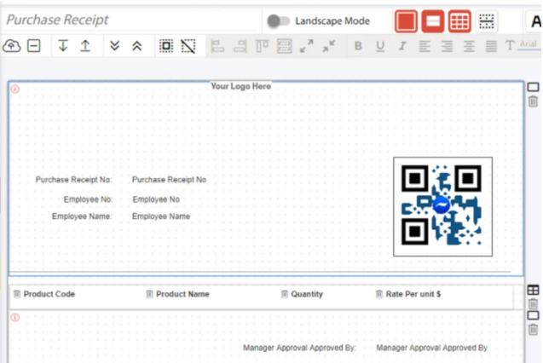Screen dimensions: 543x363
Task: Delete the Product Code column
Action: coord(17,294)
